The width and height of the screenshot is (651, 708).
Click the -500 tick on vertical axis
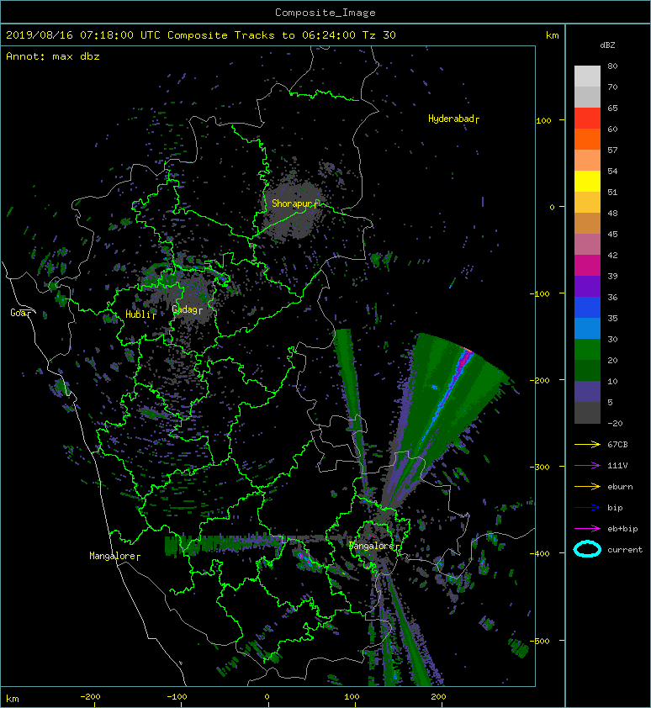[x=541, y=642]
